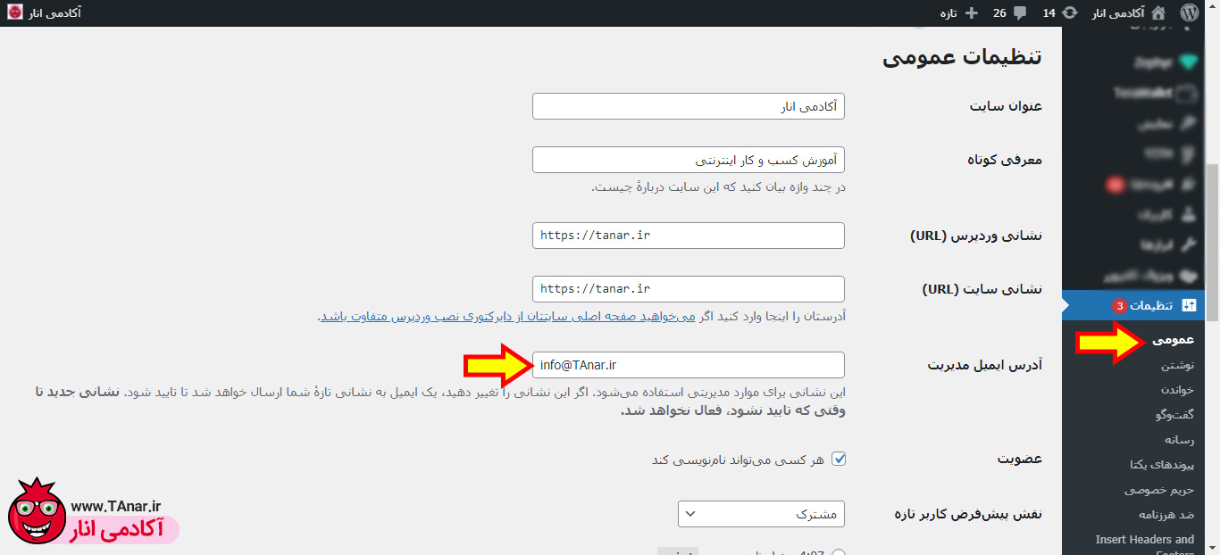This screenshot has height=555, width=1220.
Task: Open the Settings (تنظیمات) gear icon
Action: [1190, 306]
